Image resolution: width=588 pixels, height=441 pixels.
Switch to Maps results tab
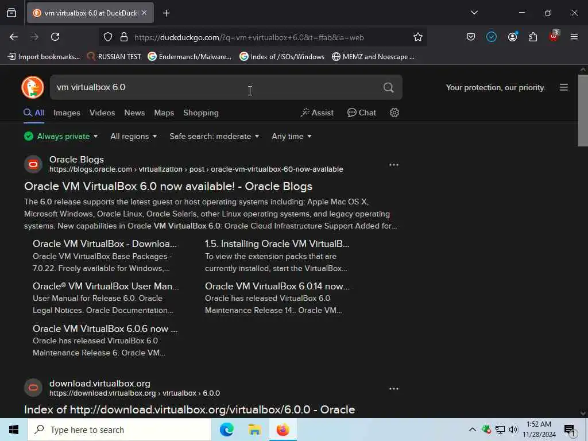click(x=164, y=113)
